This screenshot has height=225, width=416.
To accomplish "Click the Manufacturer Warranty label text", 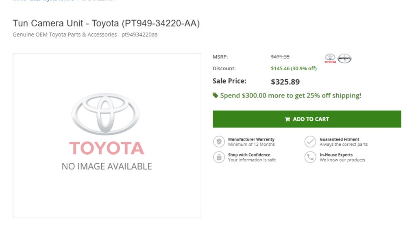I will 251,139.
